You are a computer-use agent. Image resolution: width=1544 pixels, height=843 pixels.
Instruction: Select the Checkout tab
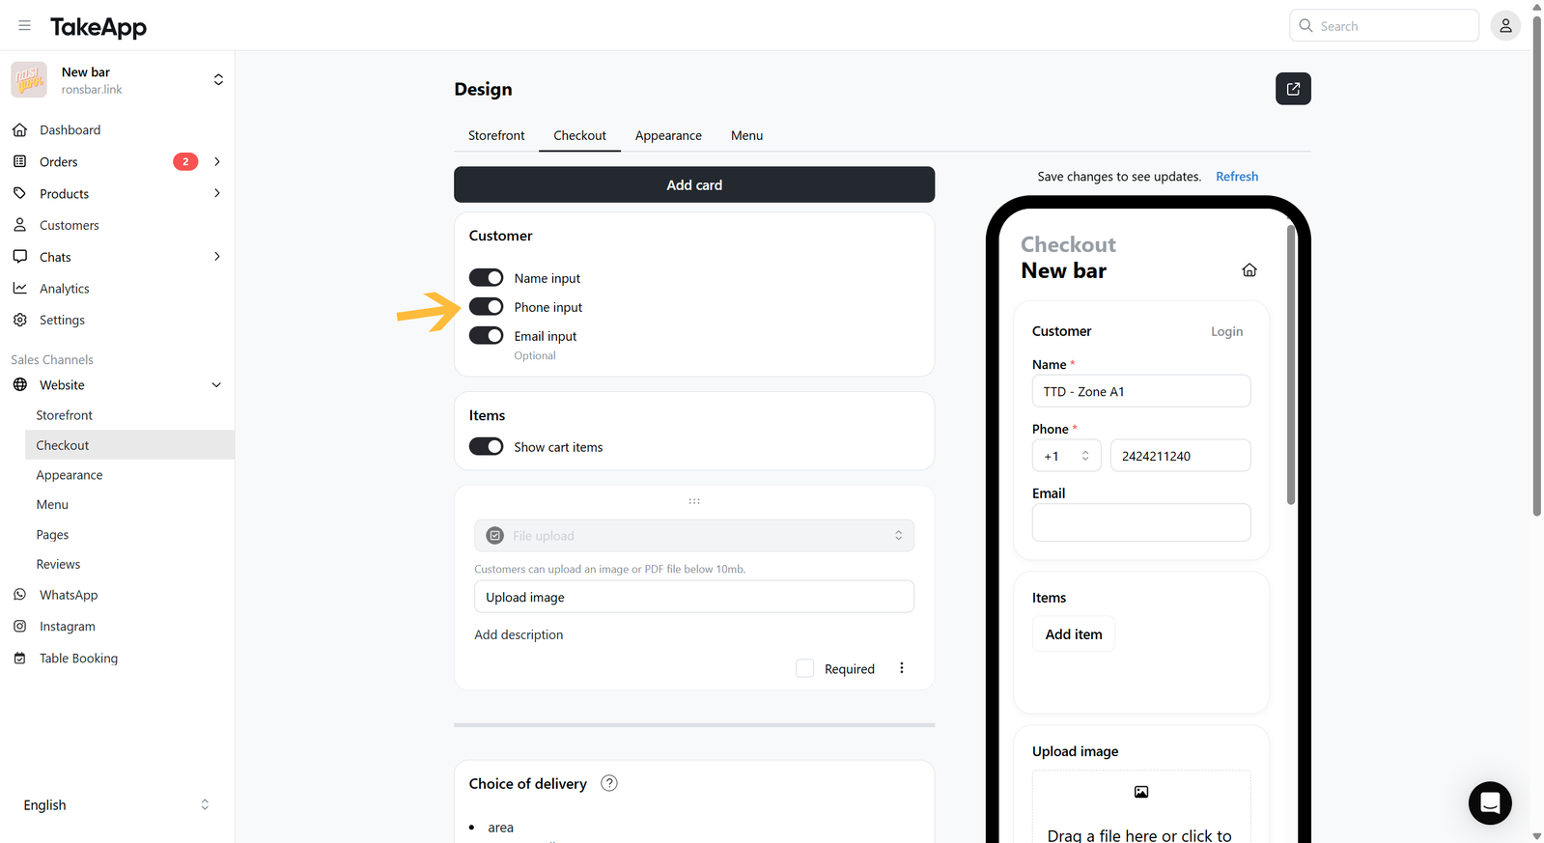[x=579, y=135]
